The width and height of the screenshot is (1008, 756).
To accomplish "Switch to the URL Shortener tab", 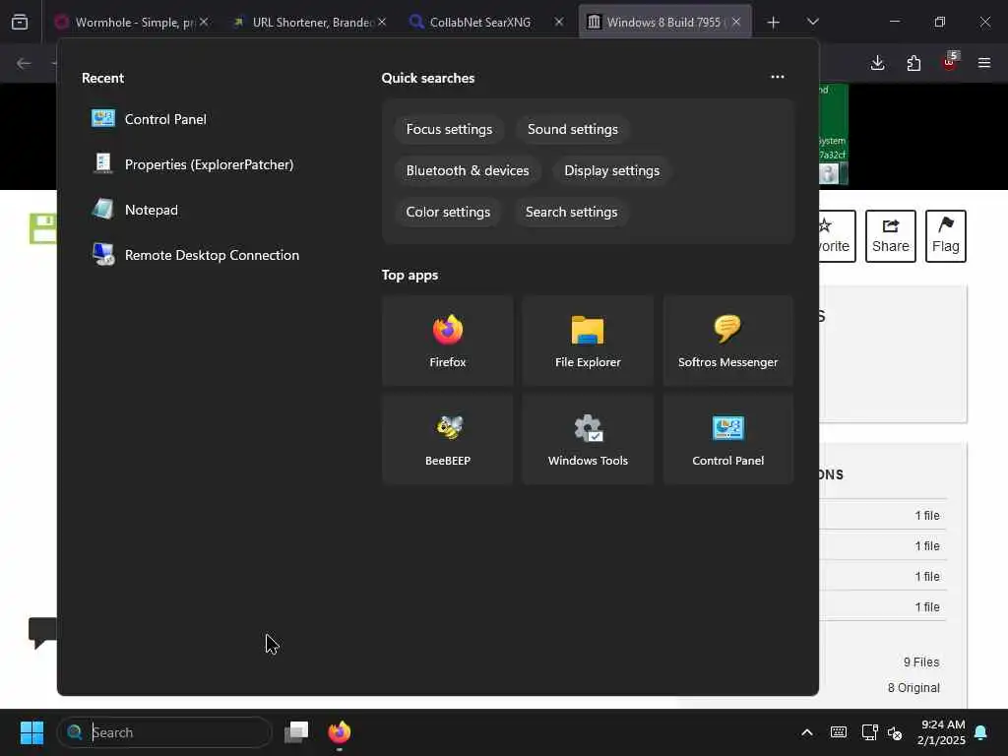I will pos(311,22).
